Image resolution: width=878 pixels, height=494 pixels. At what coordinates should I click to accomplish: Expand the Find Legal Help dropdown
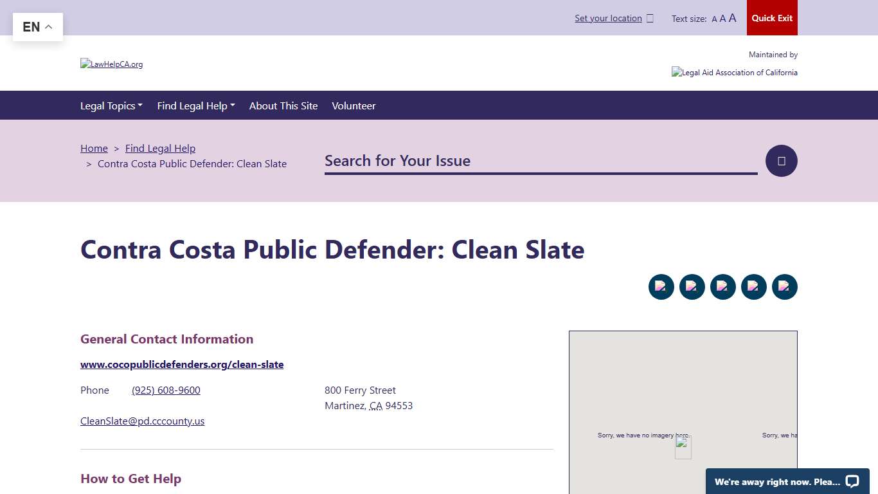[x=196, y=105]
